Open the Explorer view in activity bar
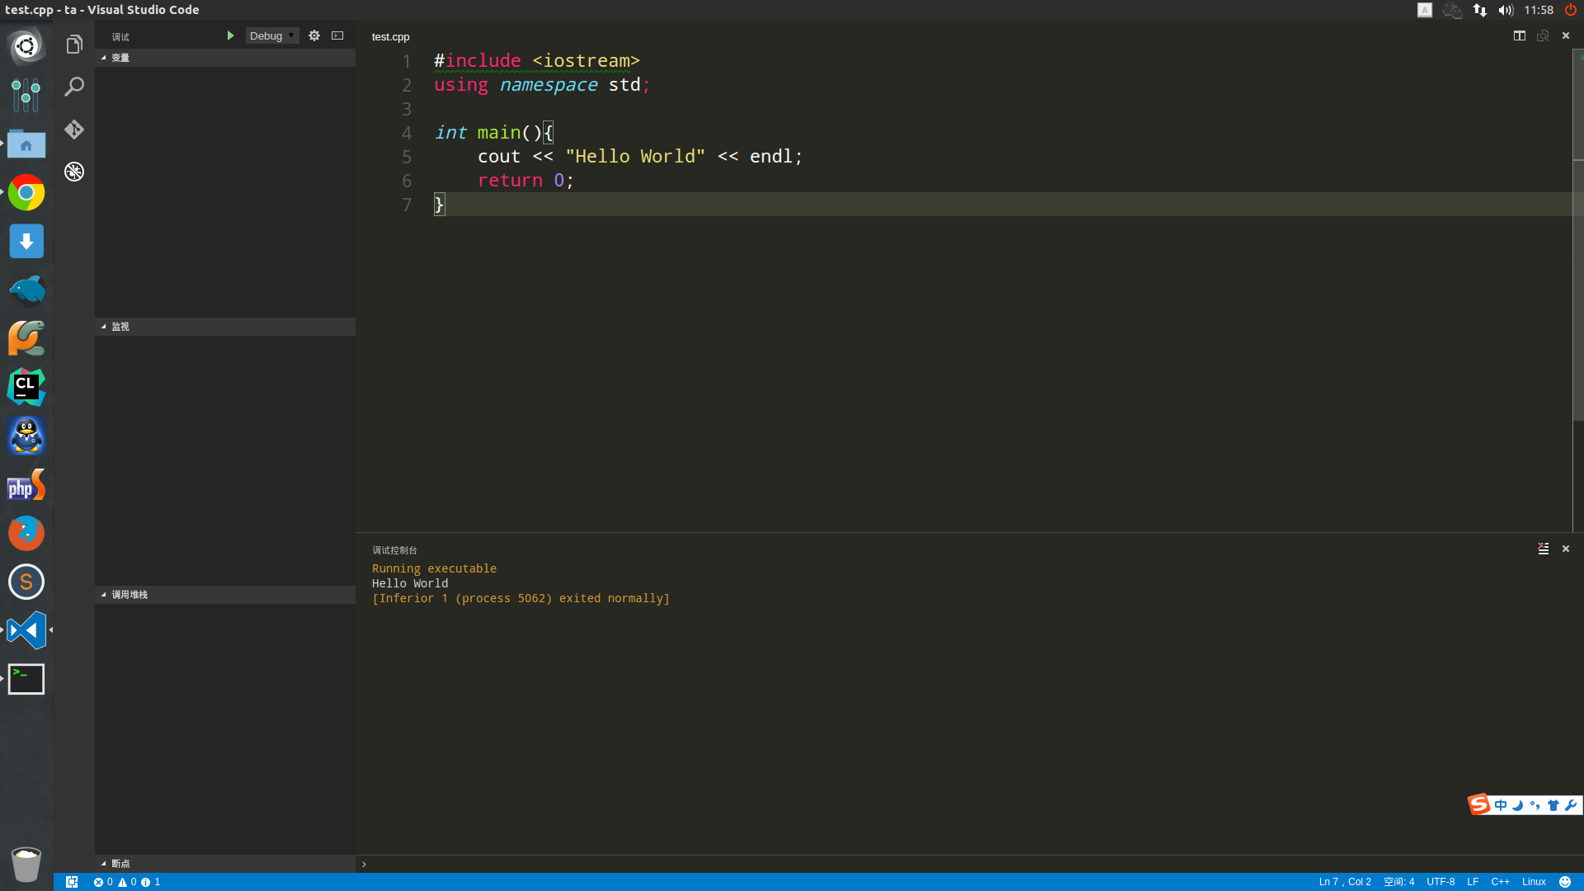This screenshot has width=1584, height=891. [x=74, y=45]
